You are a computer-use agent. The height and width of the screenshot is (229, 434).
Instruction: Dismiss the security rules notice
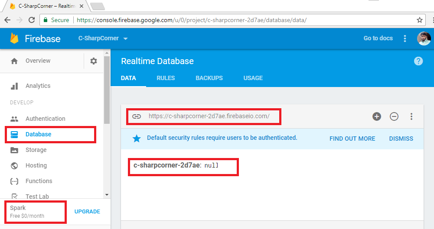pyautogui.click(x=401, y=139)
